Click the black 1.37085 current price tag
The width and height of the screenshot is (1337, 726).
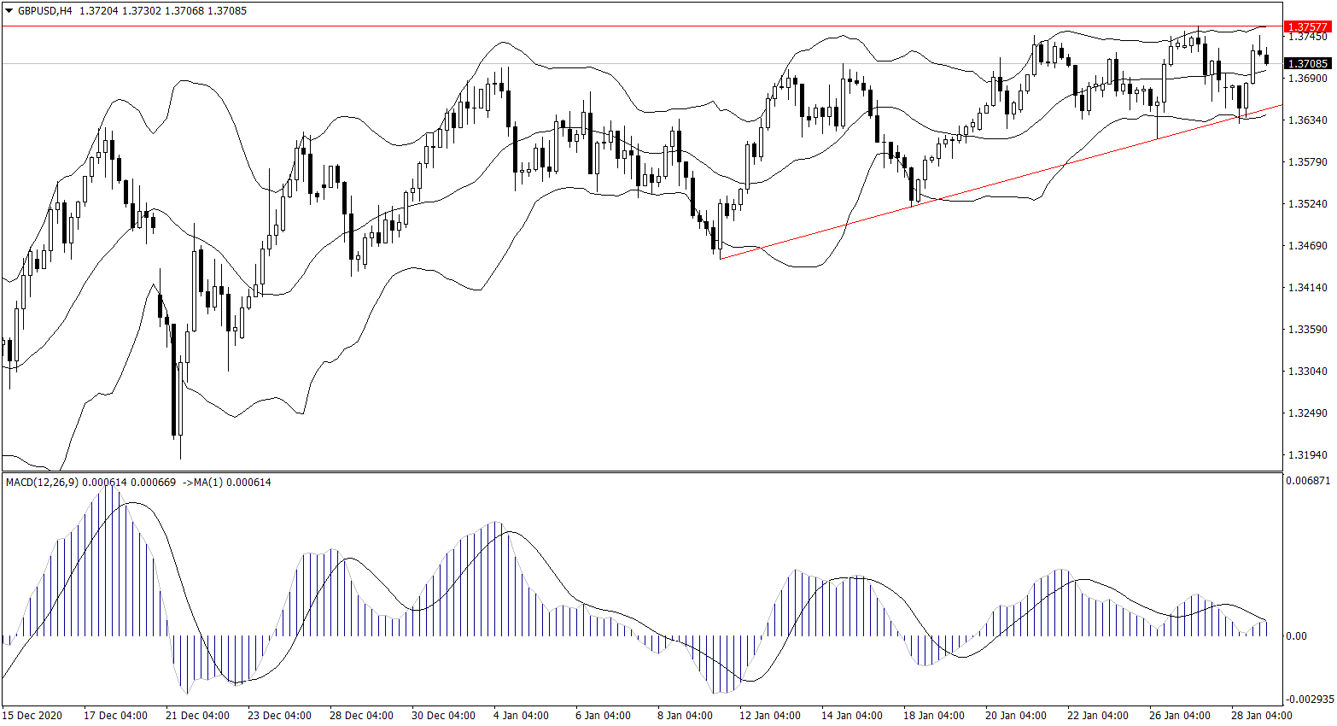[1307, 63]
